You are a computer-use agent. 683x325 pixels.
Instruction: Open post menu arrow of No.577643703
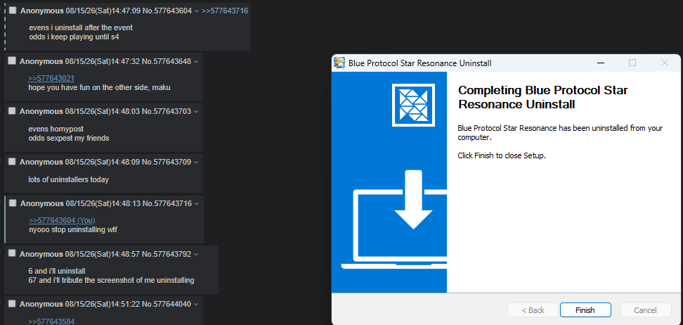pyautogui.click(x=195, y=112)
